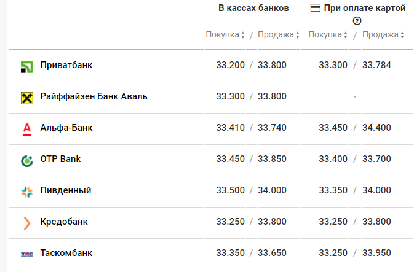This screenshot has width=414, height=272.
Task: Click the Приватбанк green logo icon
Action: pyautogui.click(x=27, y=67)
